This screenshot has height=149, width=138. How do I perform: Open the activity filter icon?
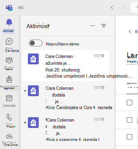pos(104,26)
